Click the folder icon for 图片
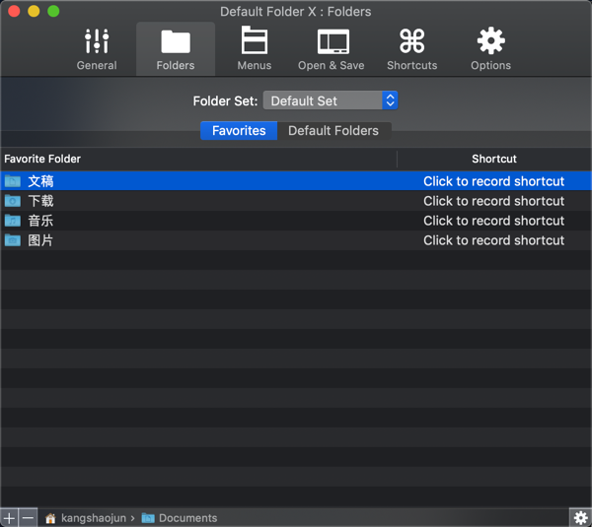Viewport: 592px width, 527px height. (13, 240)
